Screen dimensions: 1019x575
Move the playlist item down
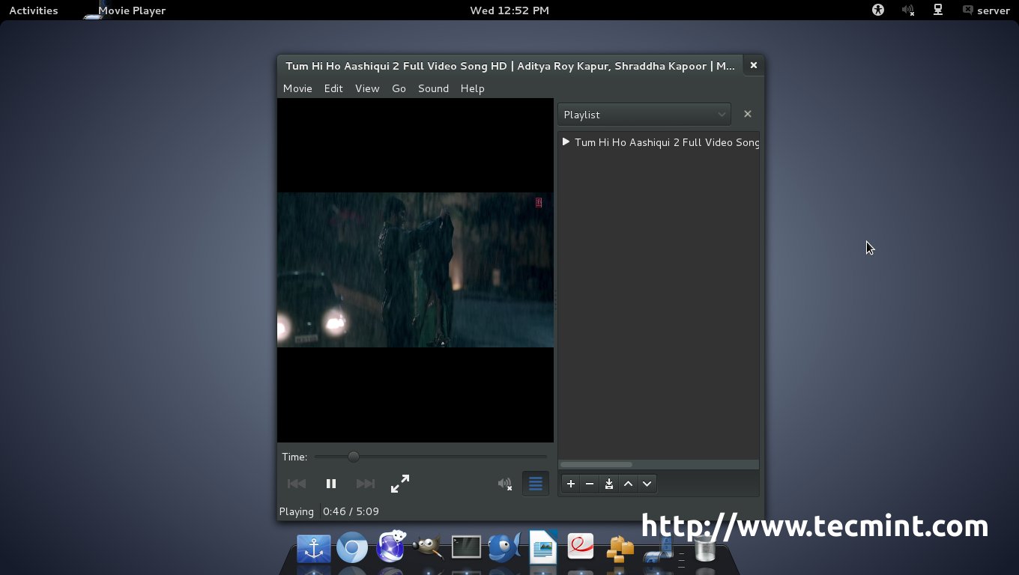(x=647, y=484)
